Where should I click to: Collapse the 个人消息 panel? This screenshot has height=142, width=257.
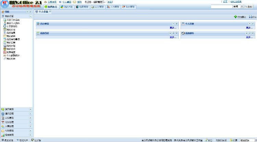(249, 24)
